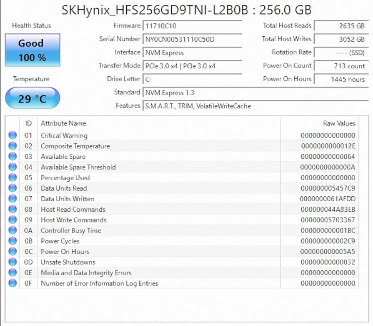Click the indicator for Media and Data Integrity Errors
Viewport: 373px width, 326px height.
tap(13, 273)
